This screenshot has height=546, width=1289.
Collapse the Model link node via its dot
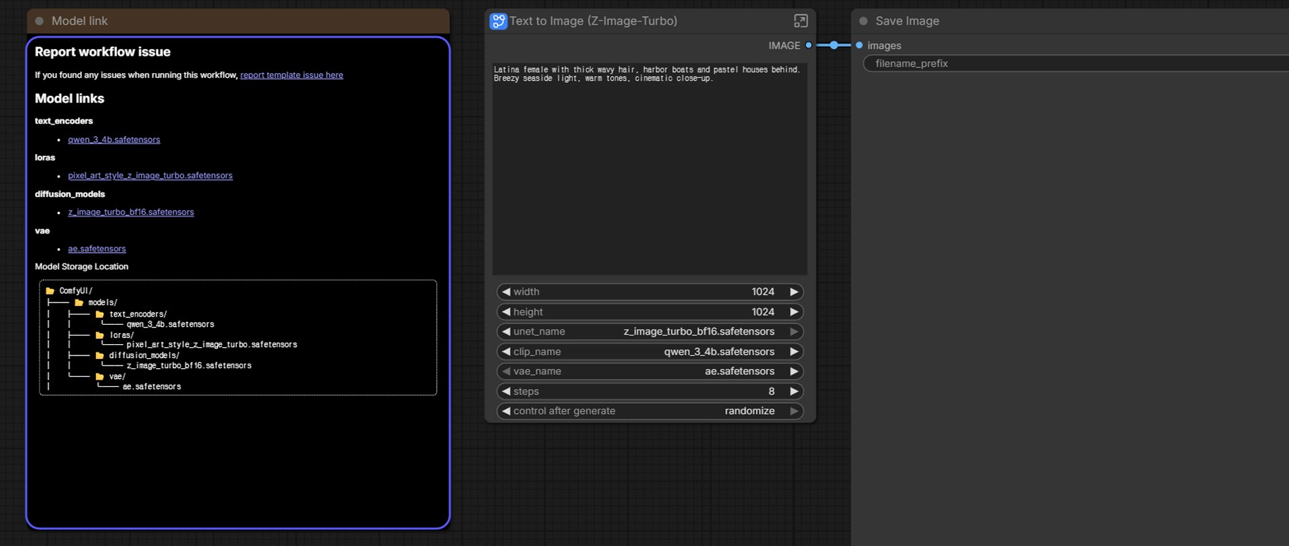tap(40, 21)
